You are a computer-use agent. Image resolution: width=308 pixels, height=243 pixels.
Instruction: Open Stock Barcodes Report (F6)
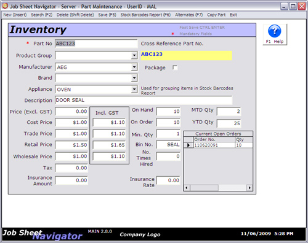[x=145, y=15]
